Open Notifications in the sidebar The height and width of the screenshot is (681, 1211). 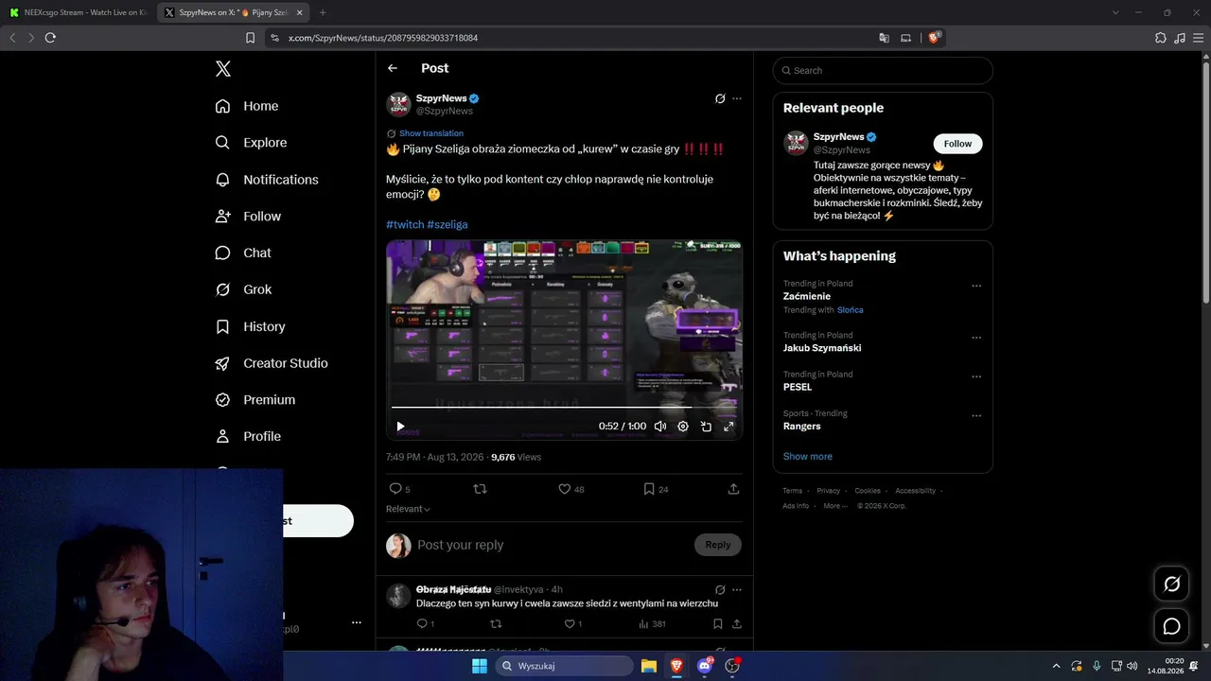pos(267,180)
